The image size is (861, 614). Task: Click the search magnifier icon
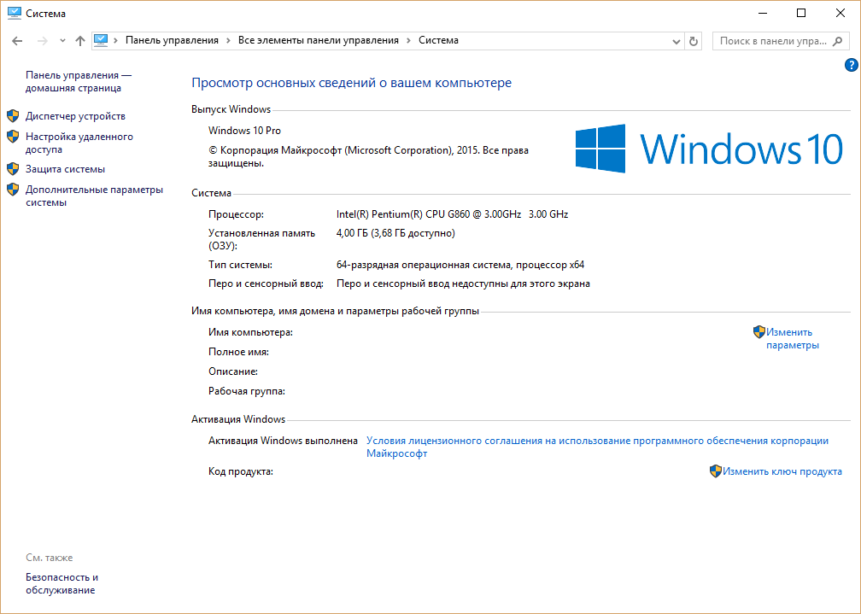point(837,41)
